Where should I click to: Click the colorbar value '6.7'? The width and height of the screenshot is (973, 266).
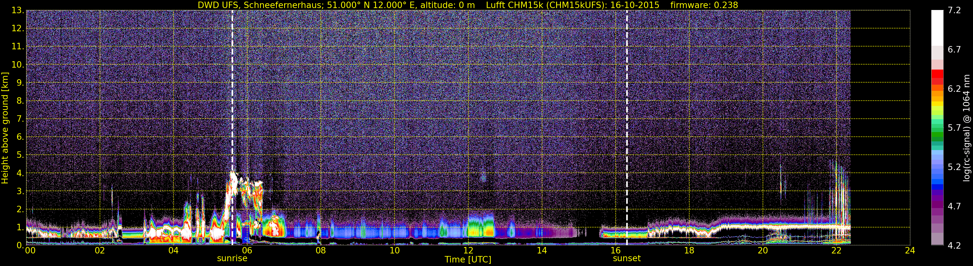pyautogui.click(x=954, y=50)
